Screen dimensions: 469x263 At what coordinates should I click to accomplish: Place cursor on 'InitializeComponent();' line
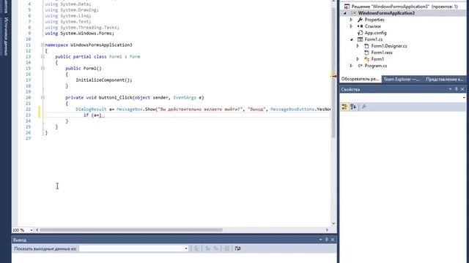104,80
